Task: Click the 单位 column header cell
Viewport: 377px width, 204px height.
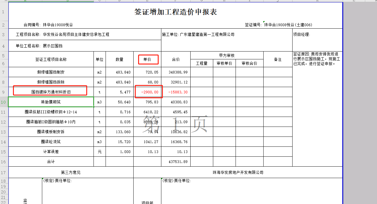Action: (100, 59)
